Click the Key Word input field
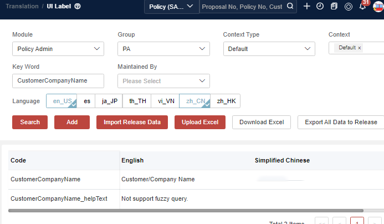This screenshot has height=224, width=384. 58,81
